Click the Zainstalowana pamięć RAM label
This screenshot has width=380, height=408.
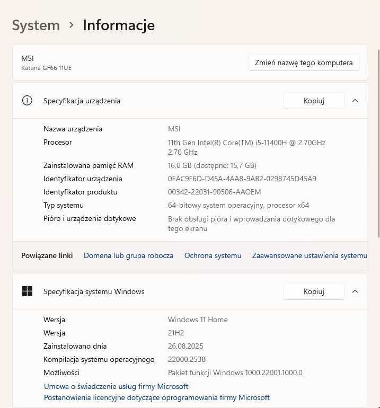coord(89,165)
